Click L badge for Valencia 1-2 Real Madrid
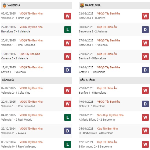The height and width of the screenshot is (150, 150). point(67,117)
